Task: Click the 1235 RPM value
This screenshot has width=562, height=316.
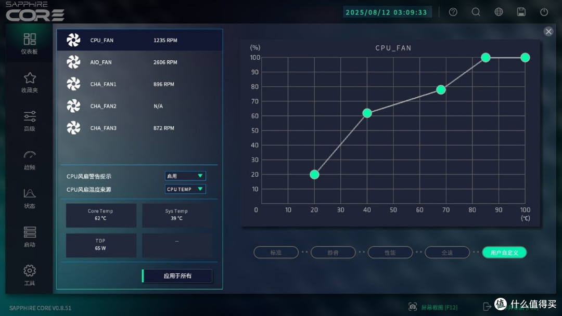Action: pos(165,41)
